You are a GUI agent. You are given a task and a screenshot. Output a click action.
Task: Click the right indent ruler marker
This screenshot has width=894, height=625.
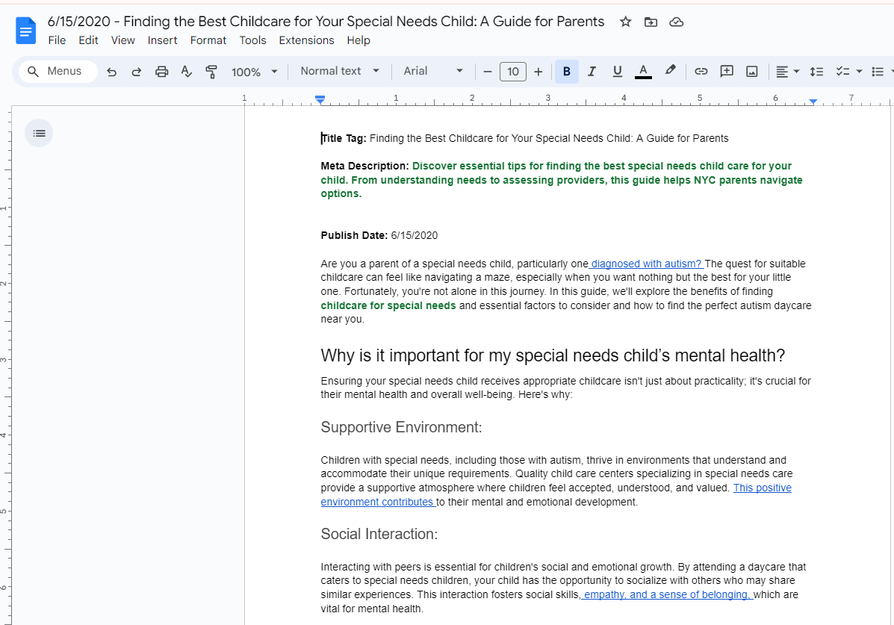tap(813, 102)
